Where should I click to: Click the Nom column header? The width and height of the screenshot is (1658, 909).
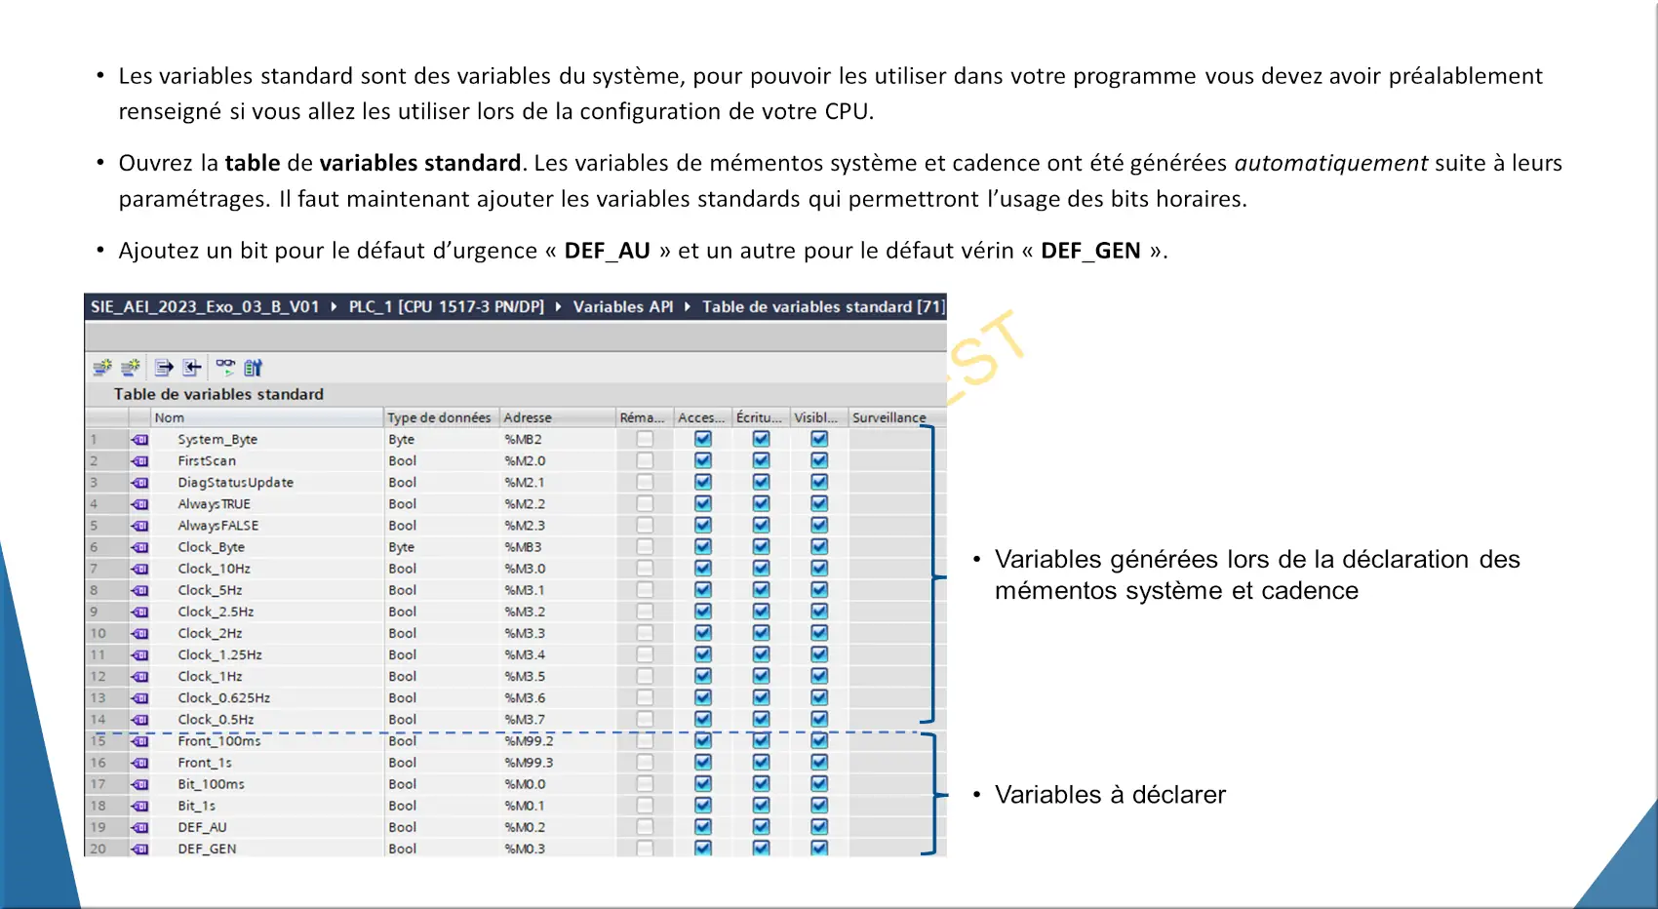coord(267,417)
